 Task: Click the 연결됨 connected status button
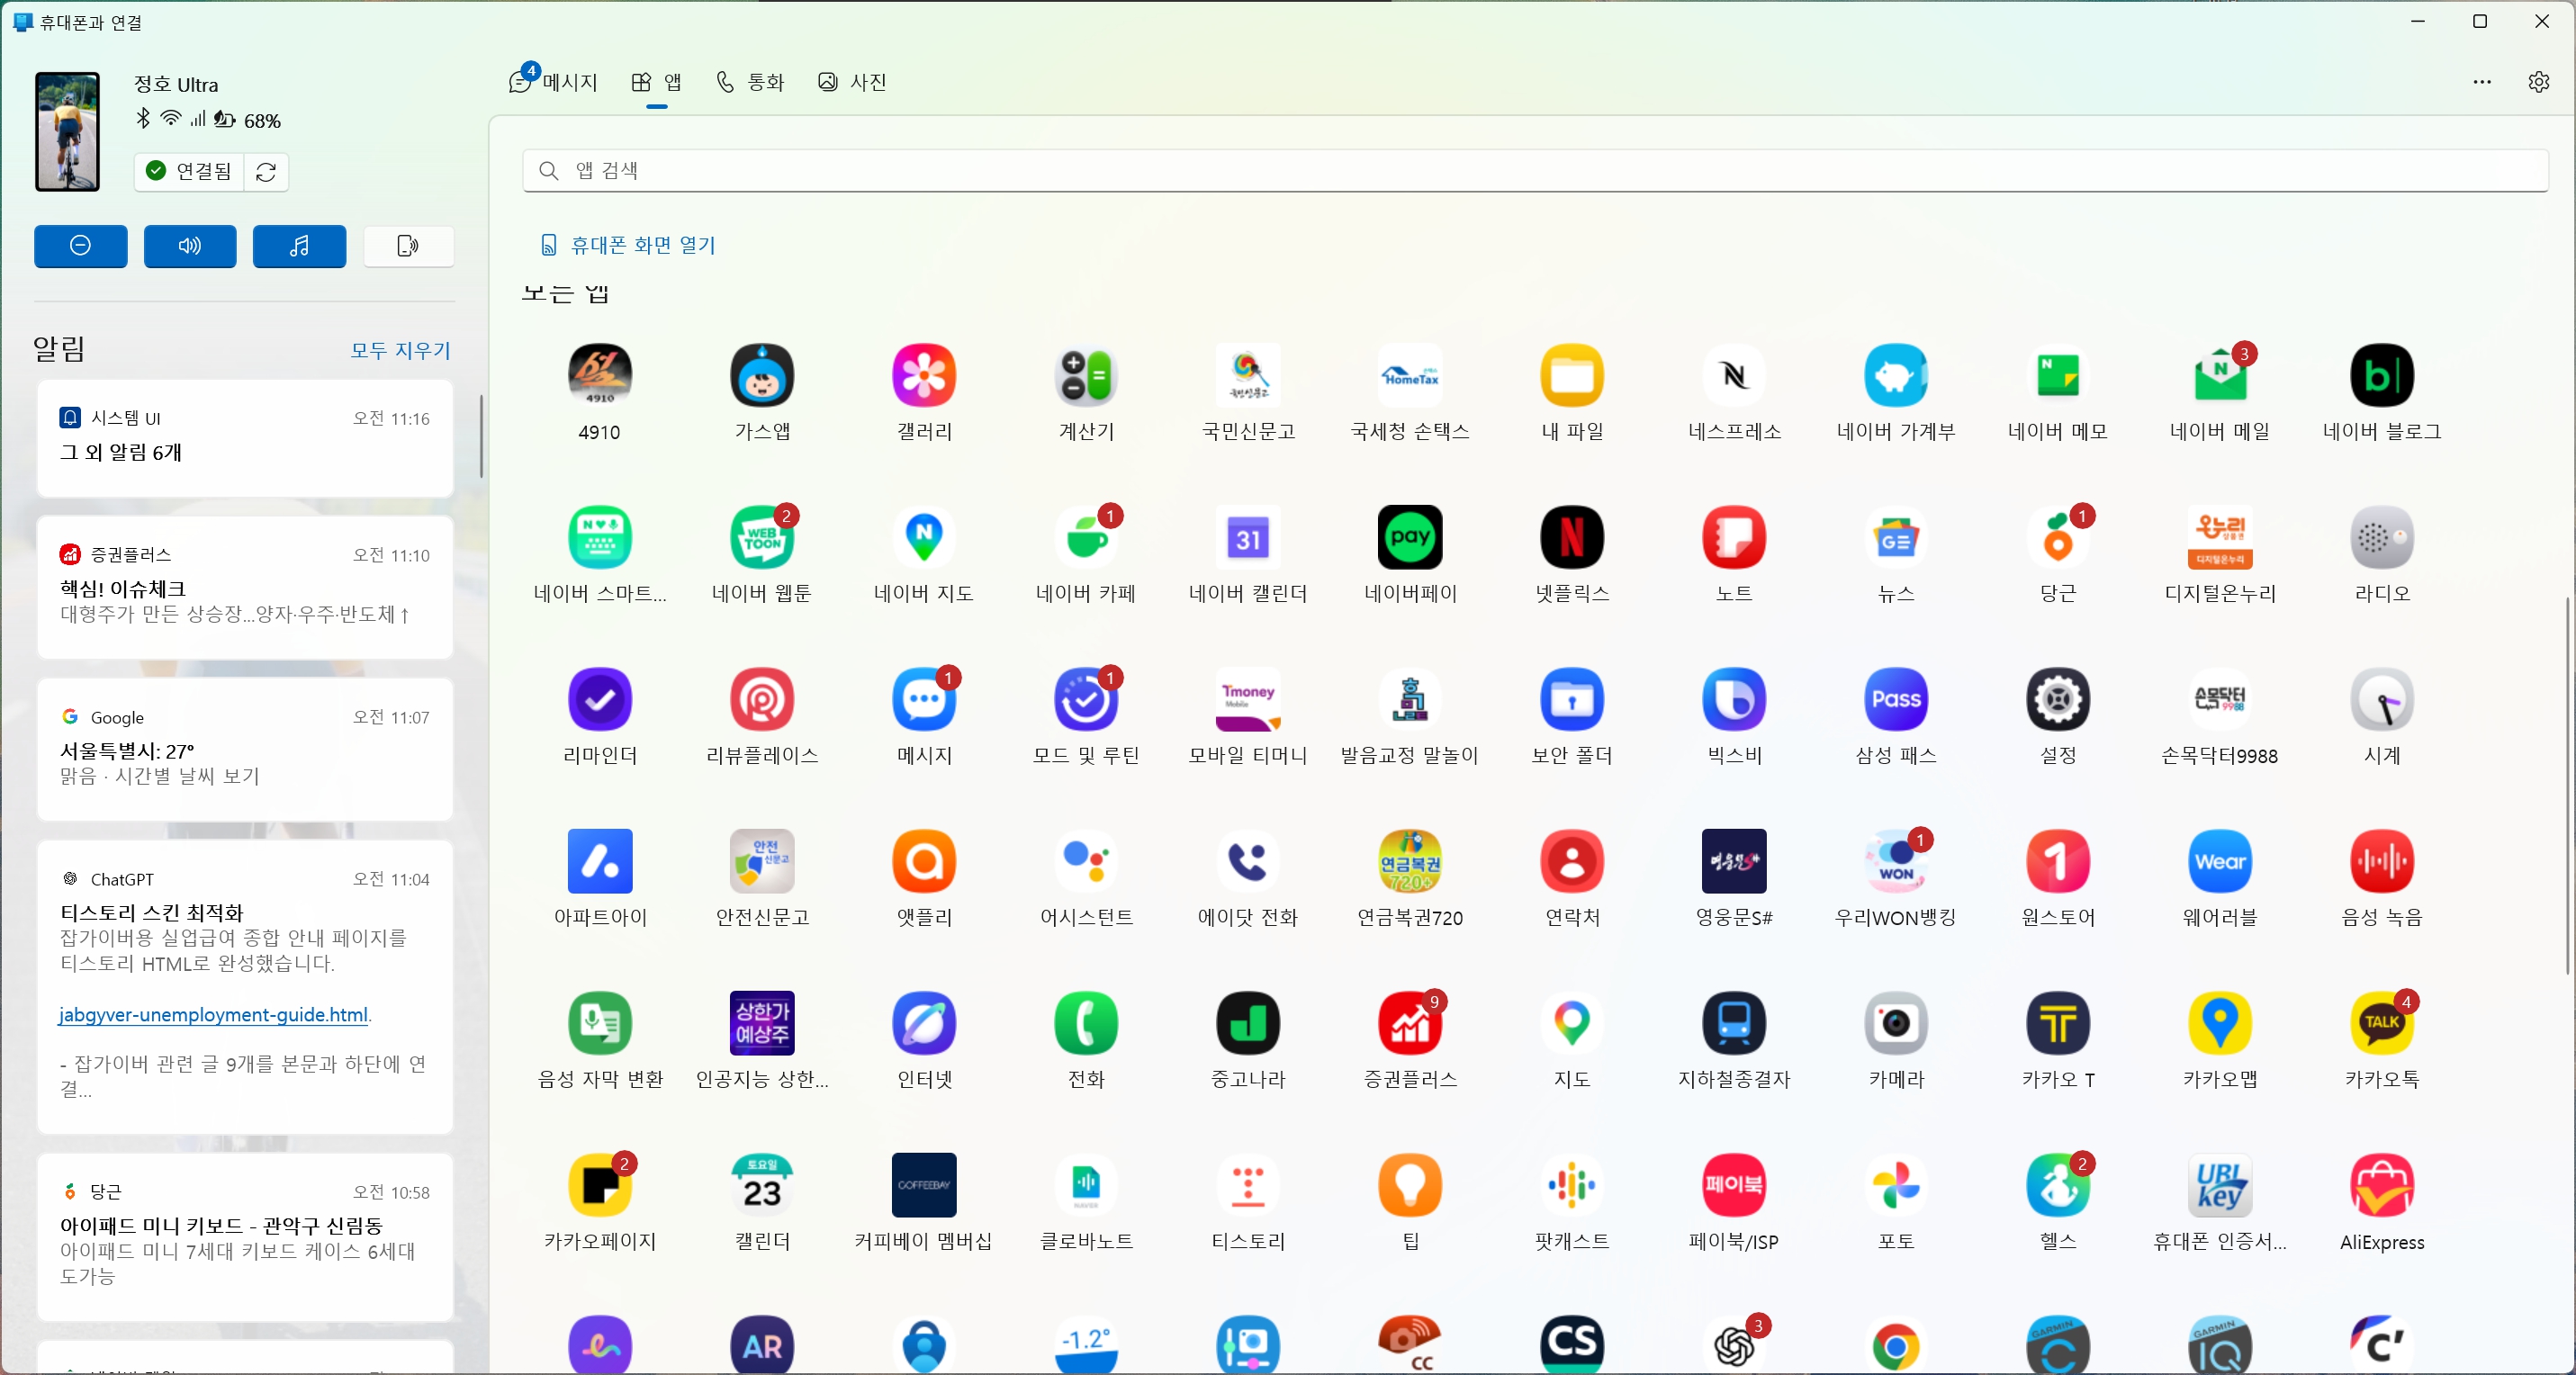tap(189, 171)
